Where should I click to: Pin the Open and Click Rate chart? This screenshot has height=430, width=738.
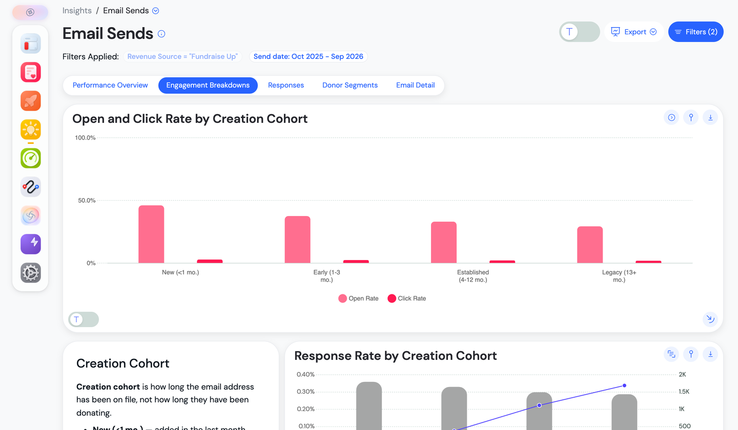(691, 117)
